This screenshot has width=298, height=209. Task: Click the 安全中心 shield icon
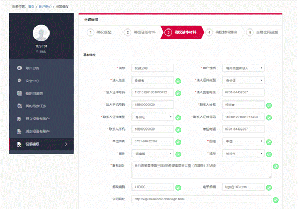tap(19, 81)
